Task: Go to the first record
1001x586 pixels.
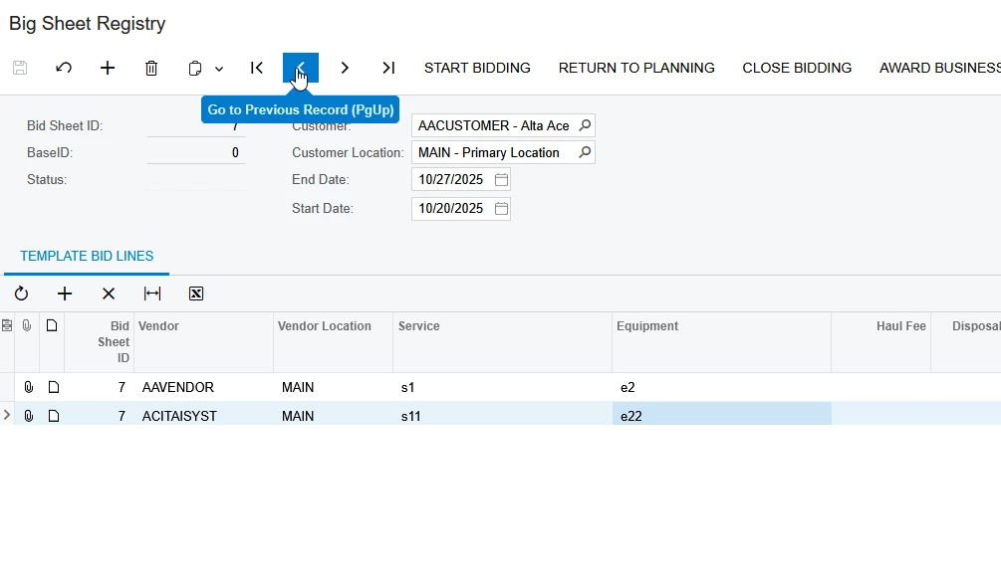Action: (257, 68)
